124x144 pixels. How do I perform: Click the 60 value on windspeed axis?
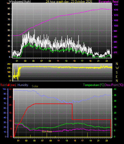[9, 25]
